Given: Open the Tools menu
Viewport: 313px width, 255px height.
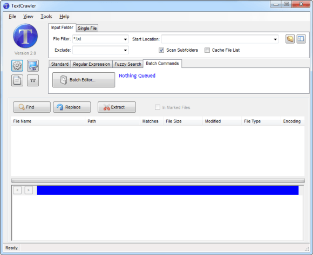Looking at the screenshot, I should (46, 17).
